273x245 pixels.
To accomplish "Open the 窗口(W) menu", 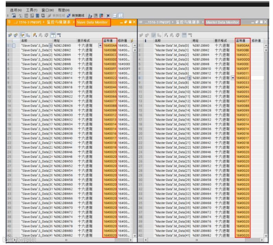I will point(47,10).
